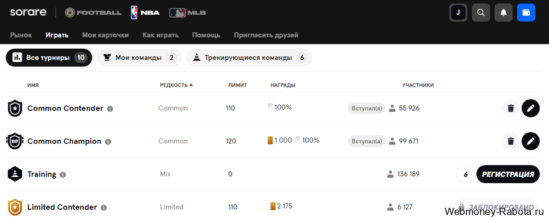Click the Mix rarity value
Screen dimensions: 549x222
[166, 174]
